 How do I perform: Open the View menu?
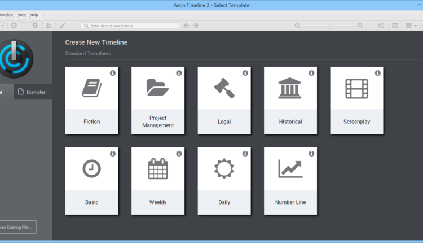(x=21, y=15)
